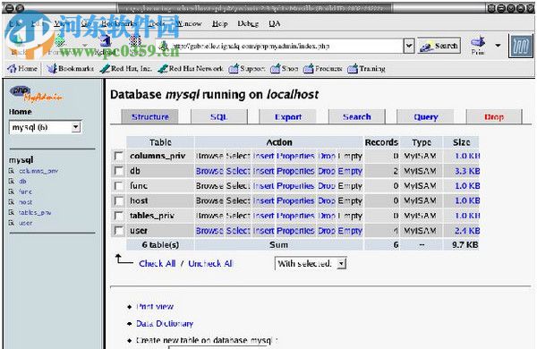
Task: Open the Red Hat Network bookmark
Action: pyautogui.click(x=191, y=69)
